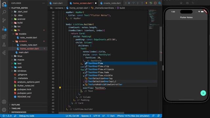Screen dimensions: 210x118
Task: Click debug Step Out button
Action: pos(142,3)
